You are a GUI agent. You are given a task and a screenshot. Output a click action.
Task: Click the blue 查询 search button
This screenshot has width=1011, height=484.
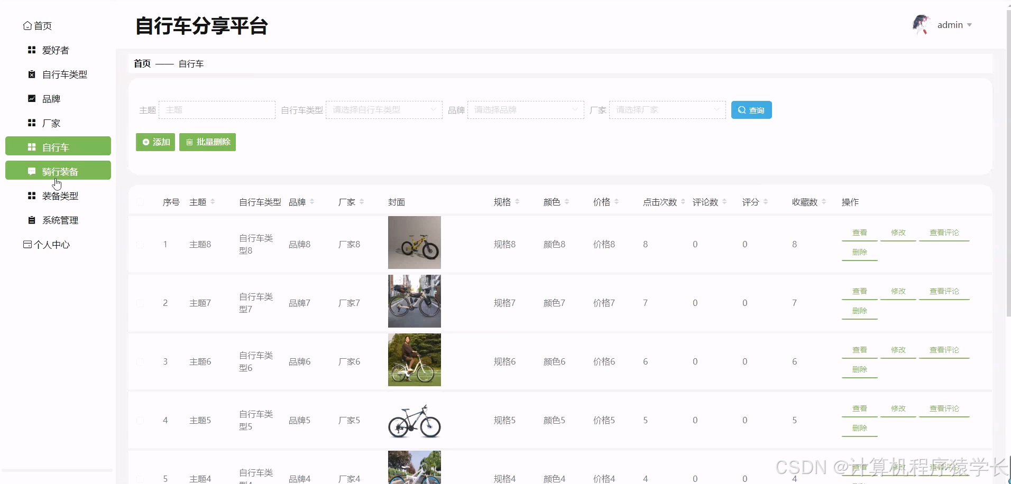click(751, 110)
